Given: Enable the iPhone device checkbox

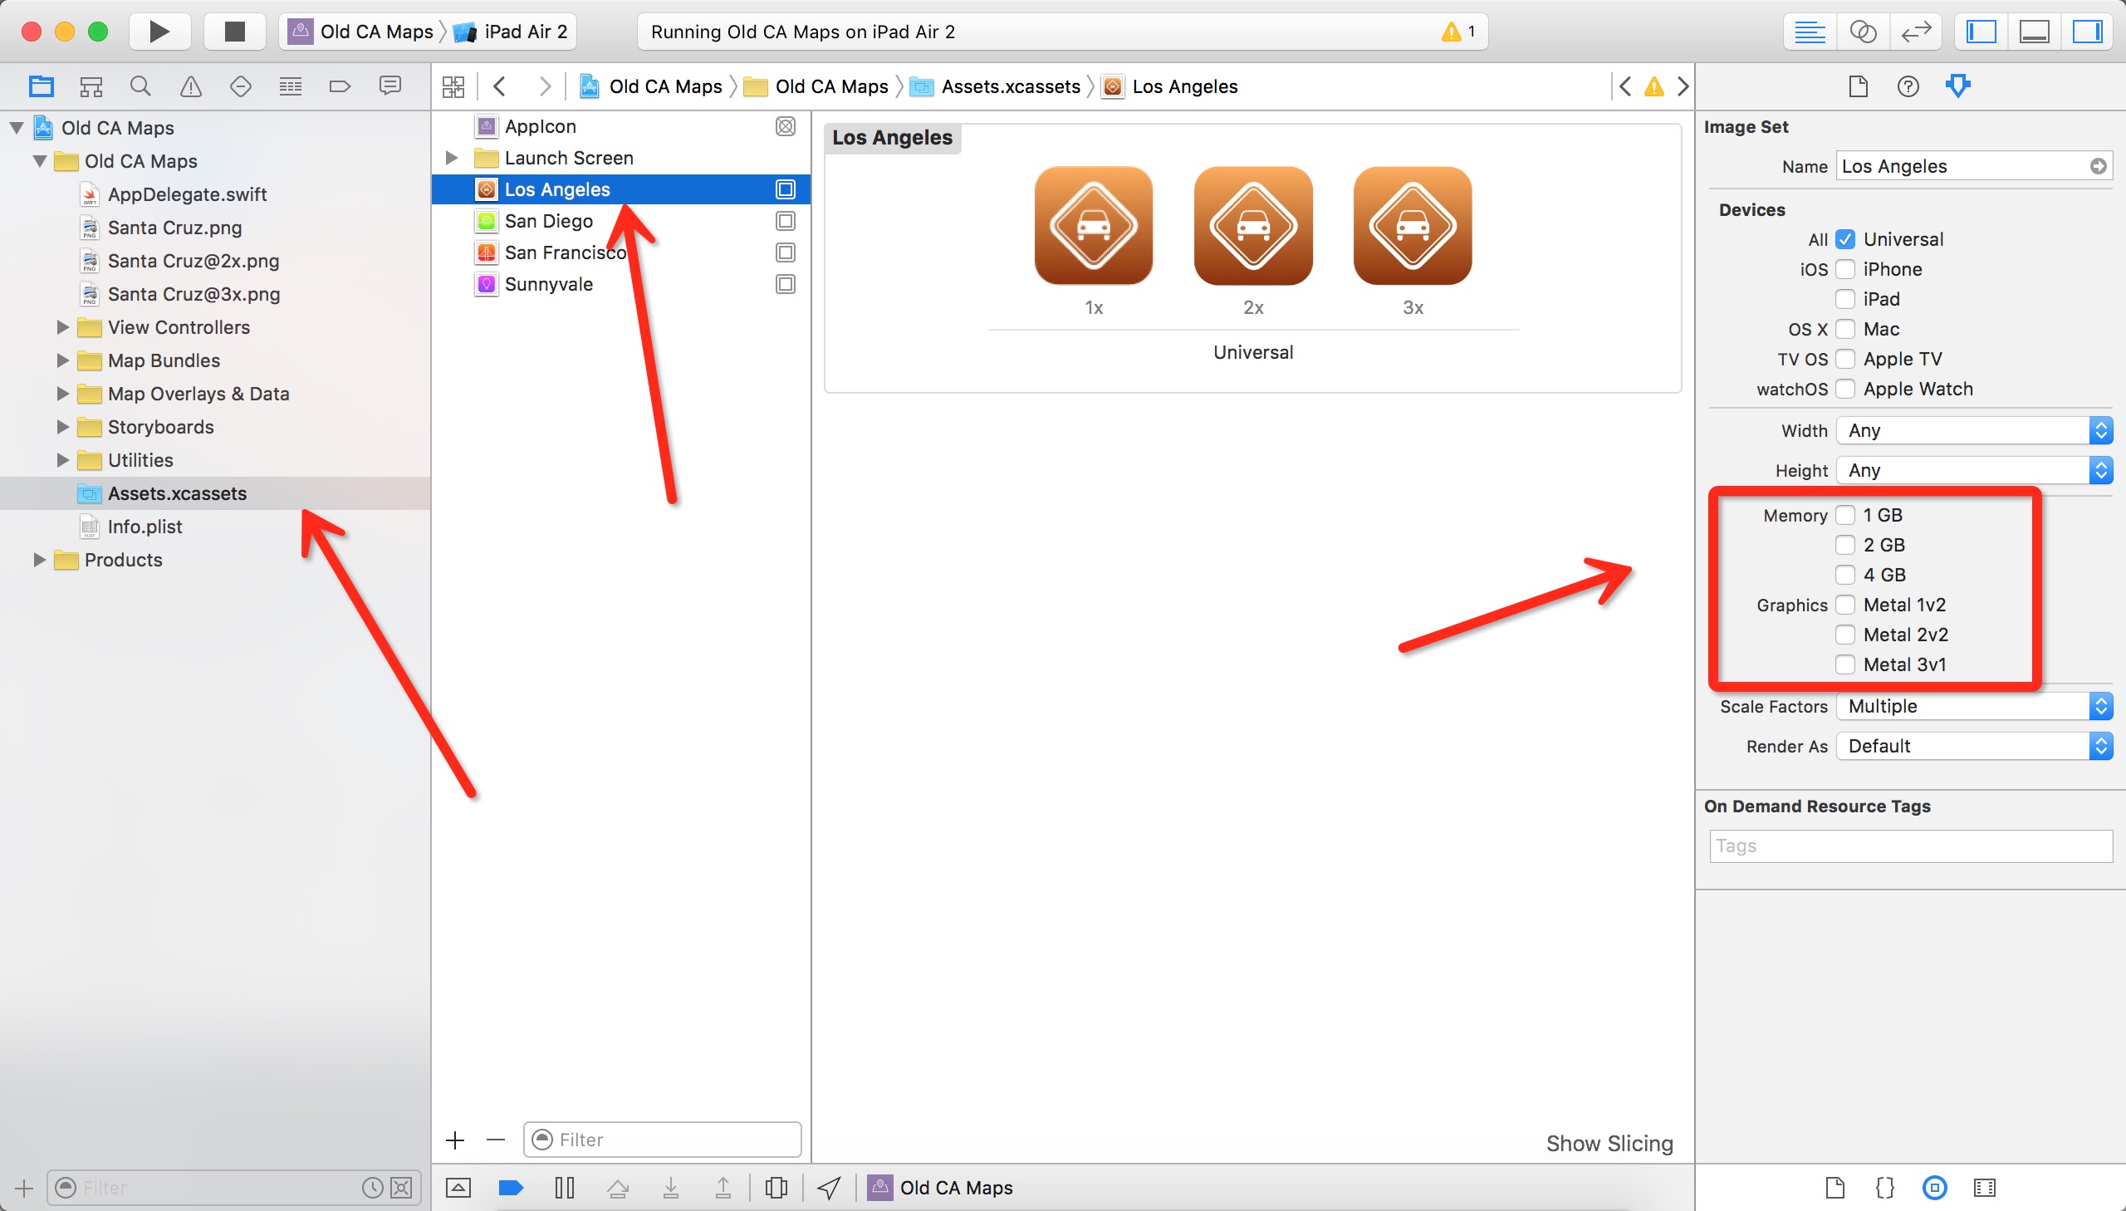Looking at the screenshot, I should tap(1845, 269).
